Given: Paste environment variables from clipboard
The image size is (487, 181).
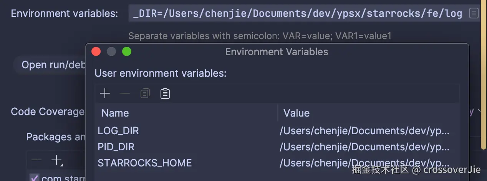Looking at the screenshot, I should point(165,94).
